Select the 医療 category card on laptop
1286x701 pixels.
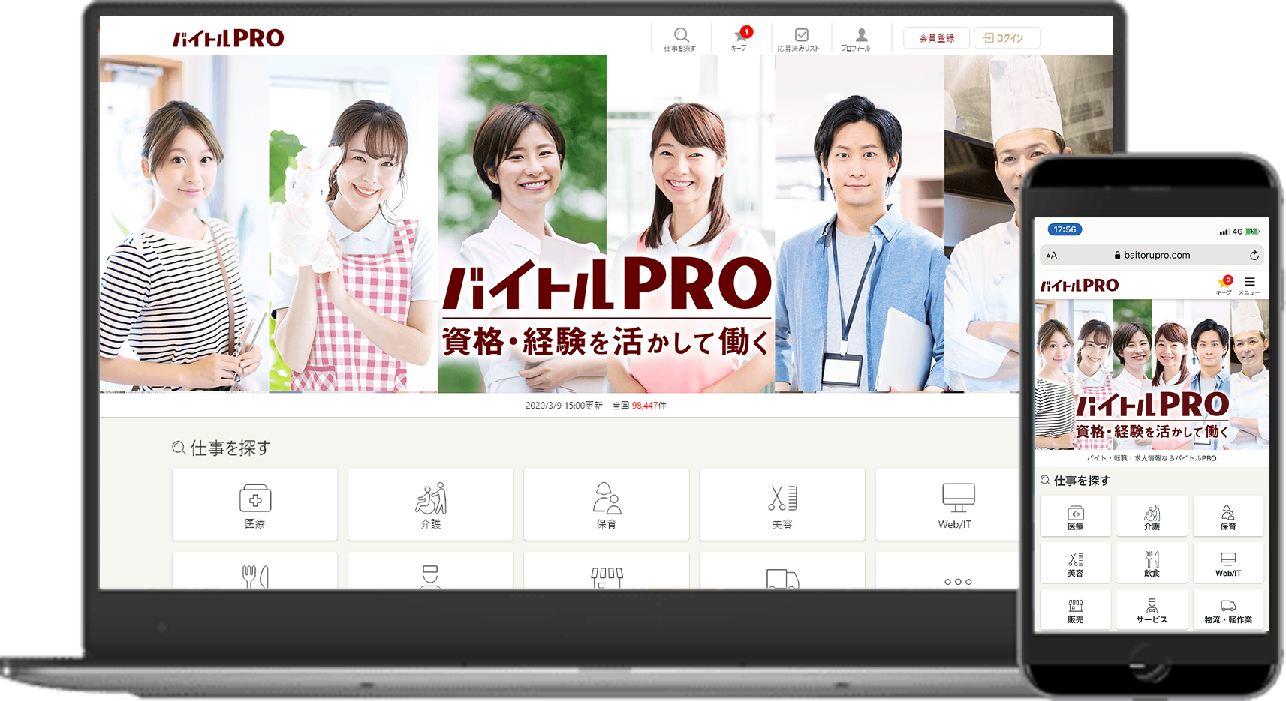coord(254,504)
